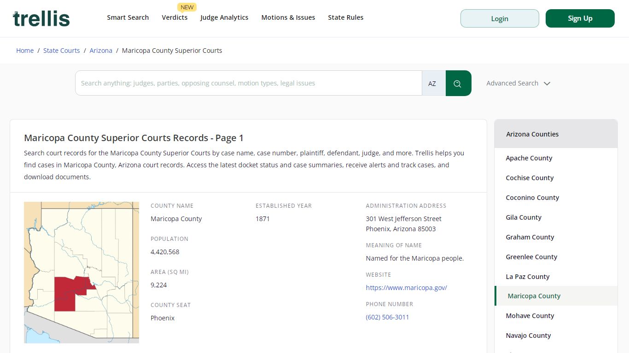Open State Rules menu item

click(x=346, y=17)
